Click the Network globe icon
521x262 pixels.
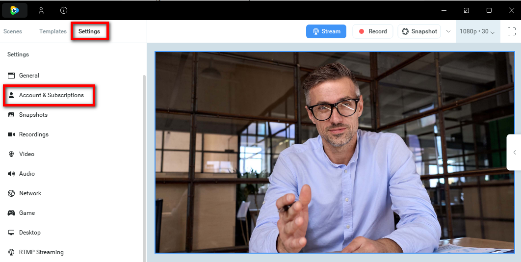coord(11,193)
